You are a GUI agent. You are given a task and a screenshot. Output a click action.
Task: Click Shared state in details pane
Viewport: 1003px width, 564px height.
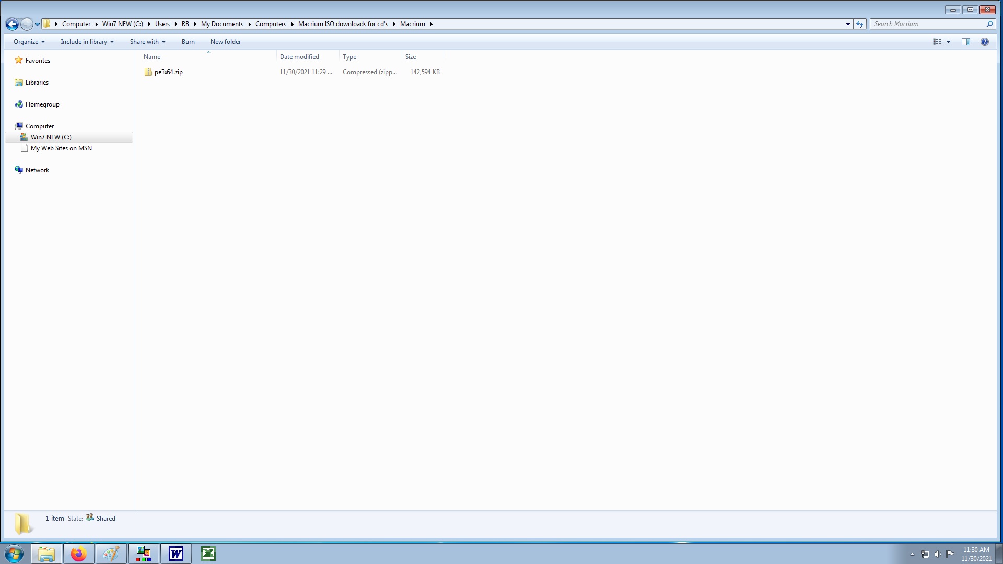coord(106,519)
